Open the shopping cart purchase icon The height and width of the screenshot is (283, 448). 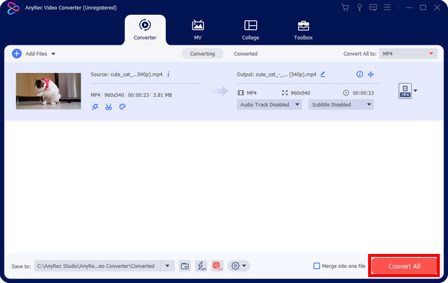(345, 7)
